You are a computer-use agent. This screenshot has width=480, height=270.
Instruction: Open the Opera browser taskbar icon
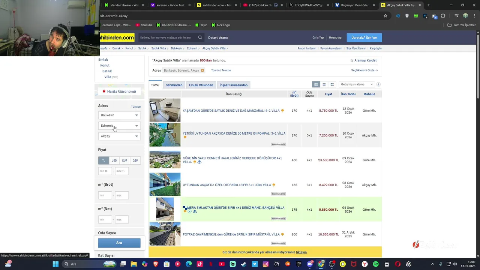click(x=397, y=264)
